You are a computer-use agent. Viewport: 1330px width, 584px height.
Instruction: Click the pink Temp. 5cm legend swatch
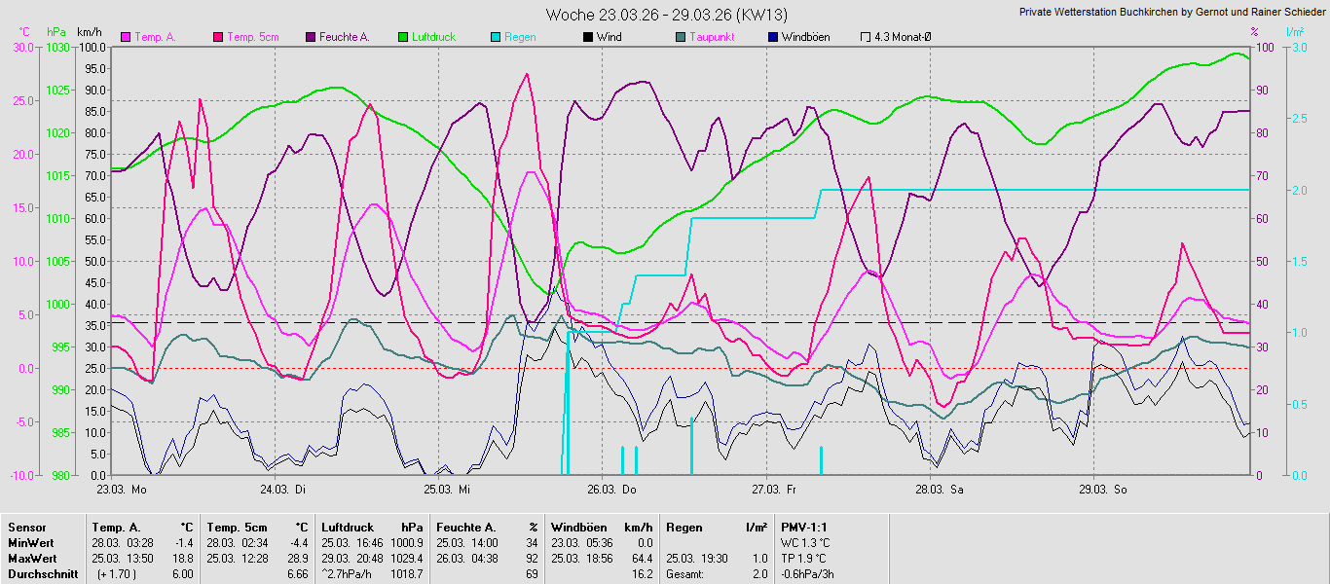tap(218, 37)
